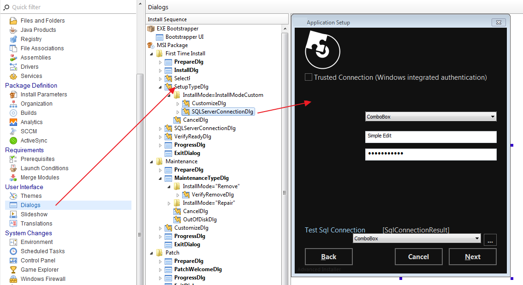Viewport: 523px width, 285px height.
Task: Open the Slideshow icon
Action: pos(13,214)
